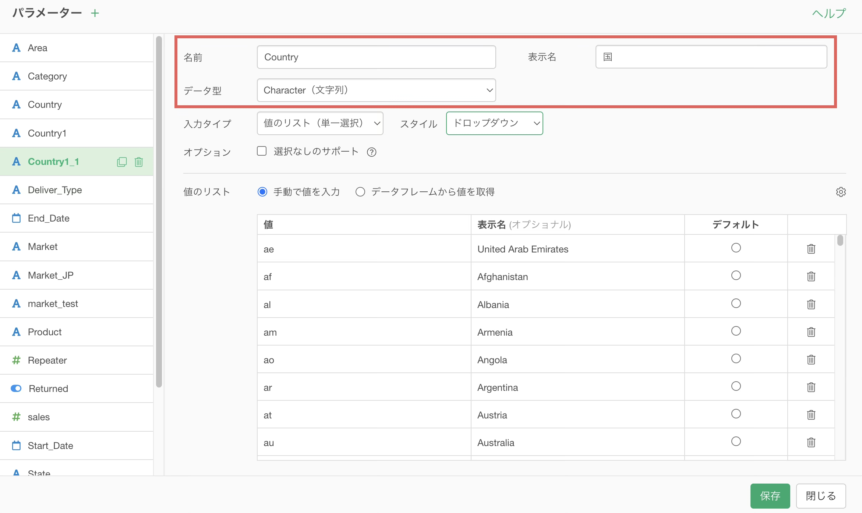
Task: Select Product parameter in list
Action: coord(77,332)
